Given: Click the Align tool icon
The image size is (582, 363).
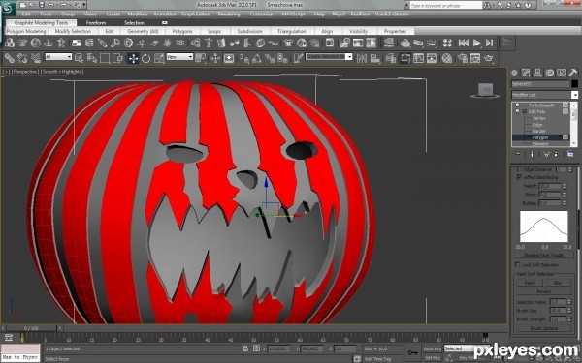Looking at the screenshot, I should coord(375,58).
